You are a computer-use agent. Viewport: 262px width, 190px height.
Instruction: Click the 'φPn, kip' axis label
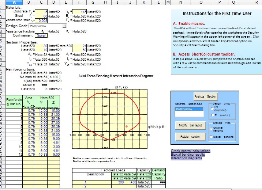click(121, 87)
